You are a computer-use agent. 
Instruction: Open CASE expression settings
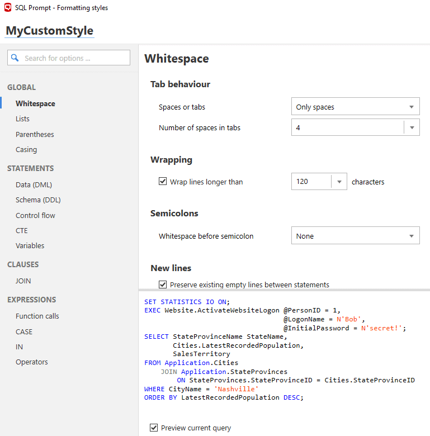pos(24,331)
